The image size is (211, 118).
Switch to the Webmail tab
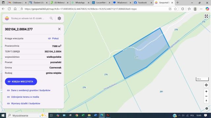click(59, 3)
